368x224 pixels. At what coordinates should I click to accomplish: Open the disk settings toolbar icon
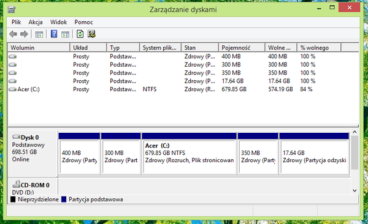(x=91, y=34)
